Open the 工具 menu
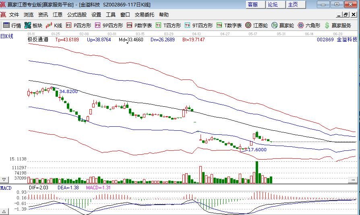The image size is (360, 215). pos(111,14)
